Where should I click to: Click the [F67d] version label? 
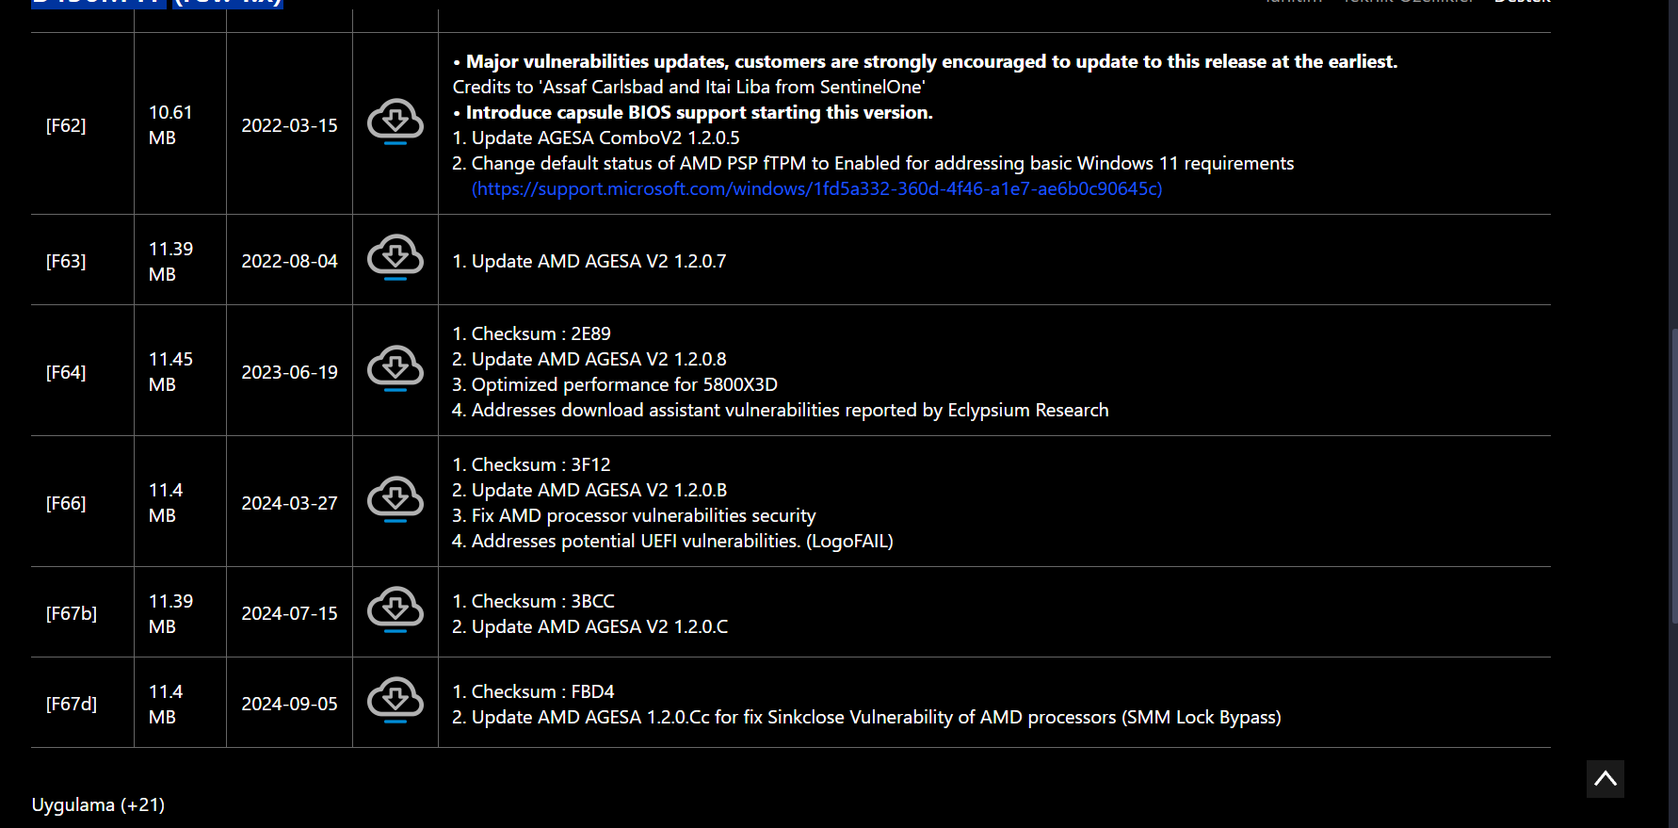(72, 704)
